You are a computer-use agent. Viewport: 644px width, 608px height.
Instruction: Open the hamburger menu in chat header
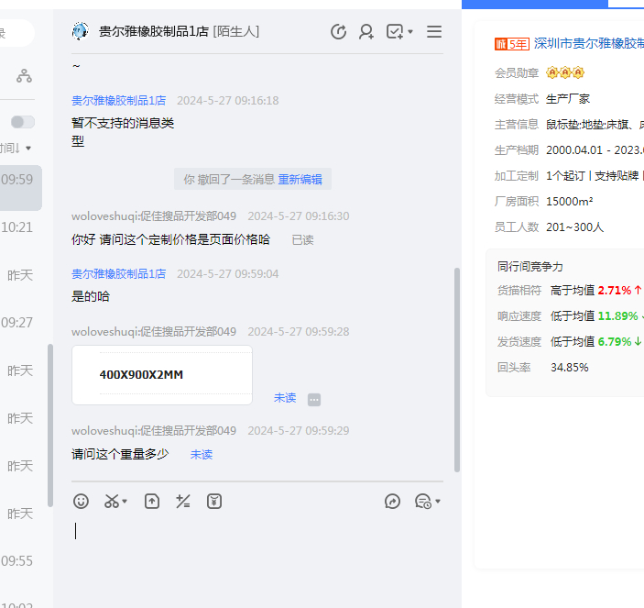click(434, 32)
